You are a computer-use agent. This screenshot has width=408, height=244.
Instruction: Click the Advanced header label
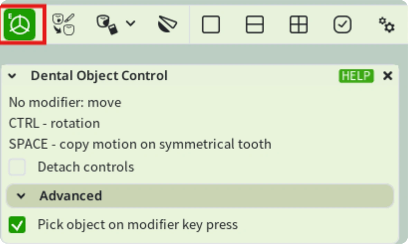coord(71,196)
